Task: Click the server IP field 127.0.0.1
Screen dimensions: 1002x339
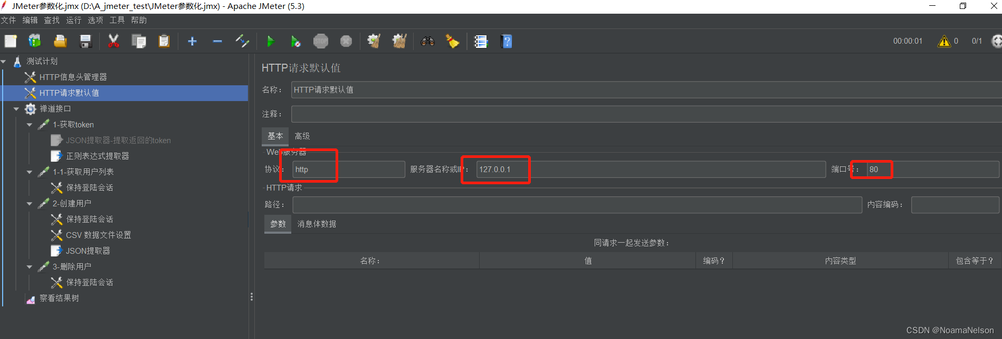Action: [651, 169]
